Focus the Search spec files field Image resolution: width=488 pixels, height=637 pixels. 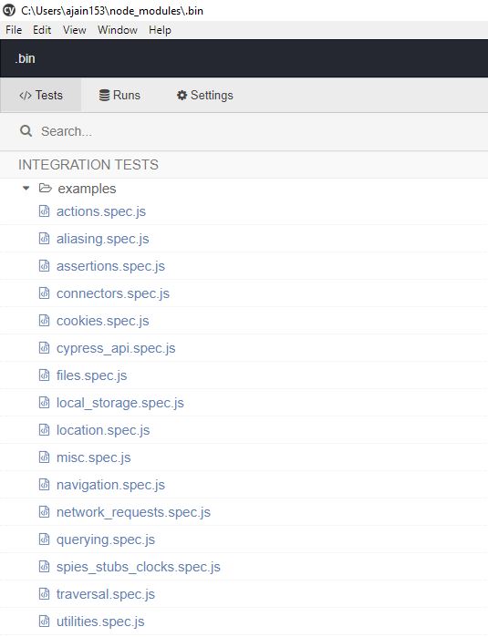[244, 131]
